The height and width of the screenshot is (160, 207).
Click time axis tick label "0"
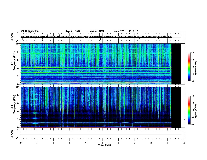click(x=21, y=143)
